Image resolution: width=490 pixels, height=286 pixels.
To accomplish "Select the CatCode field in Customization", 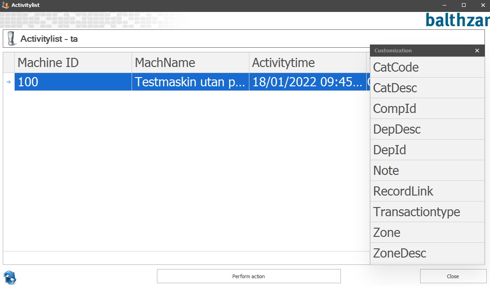I will click(x=427, y=67).
